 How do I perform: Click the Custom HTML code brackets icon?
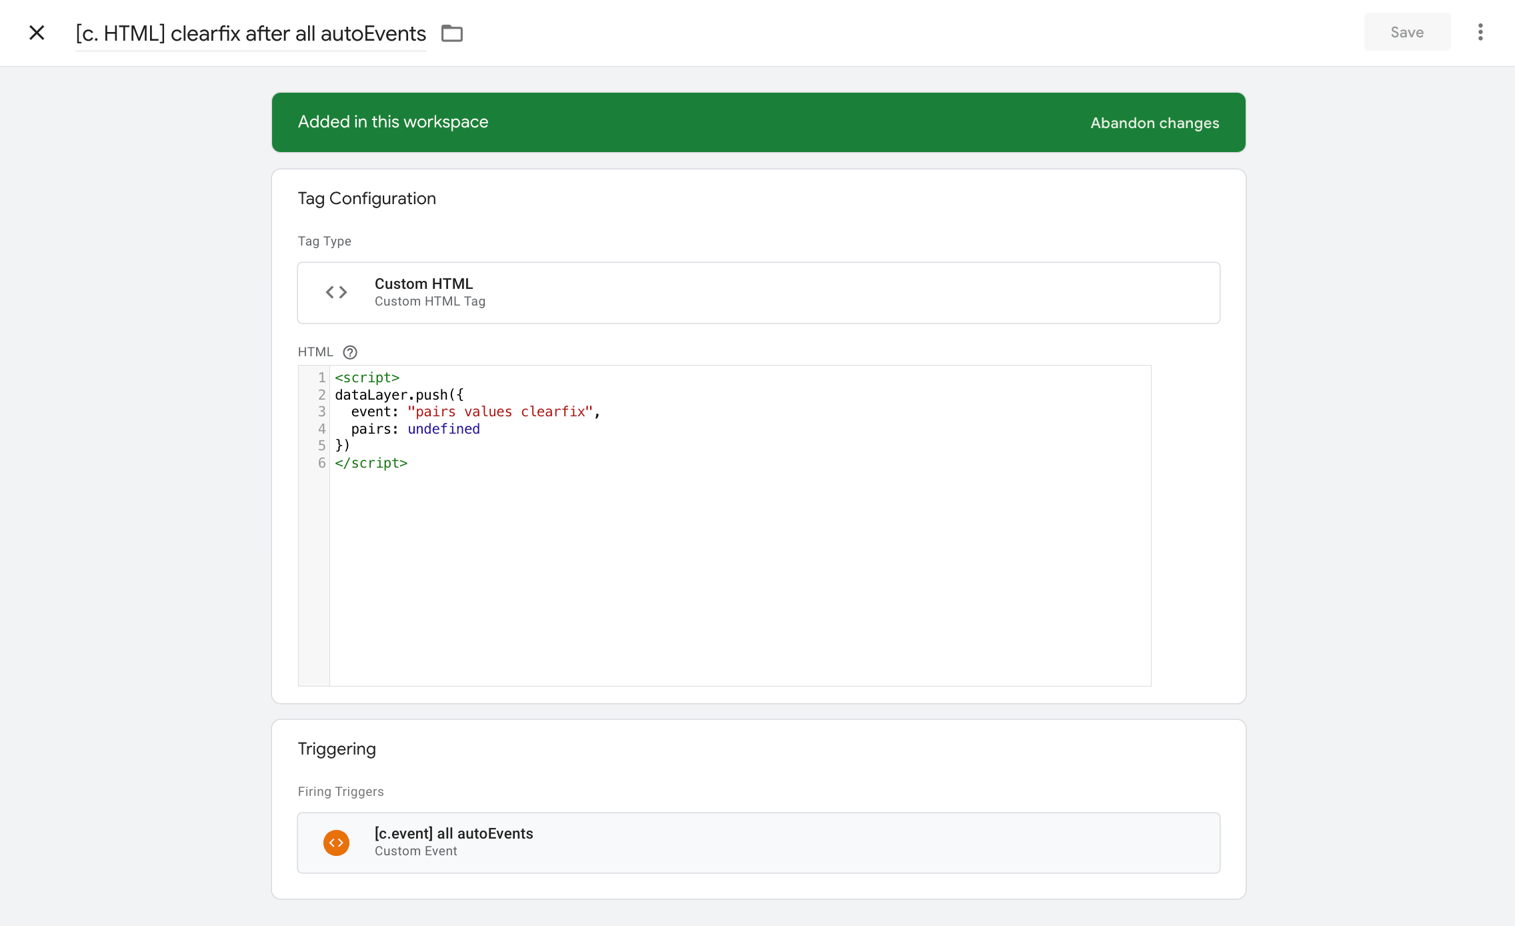point(336,292)
